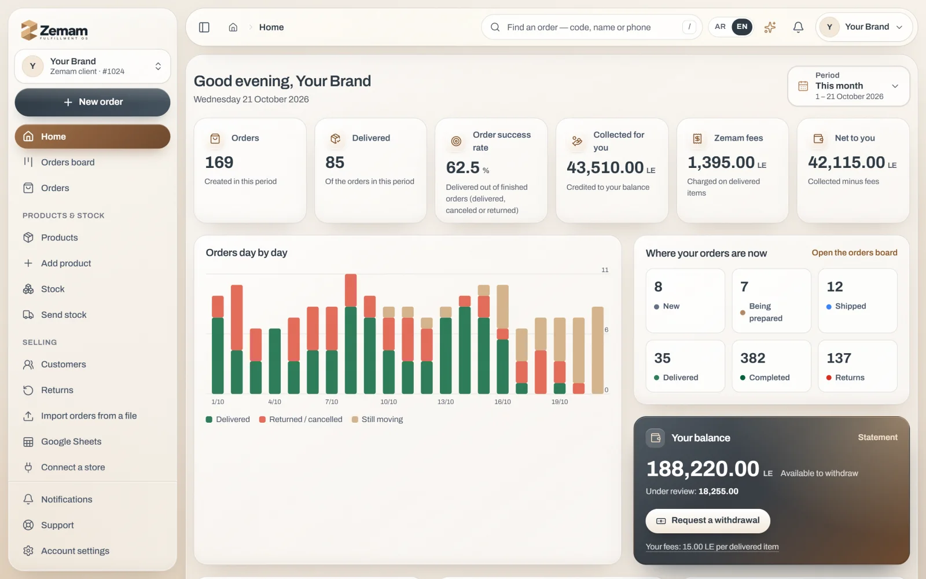The height and width of the screenshot is (579, 926).
Task: Click the 'Wednesday 21 October 2026' date text
Action: (251, 99)
